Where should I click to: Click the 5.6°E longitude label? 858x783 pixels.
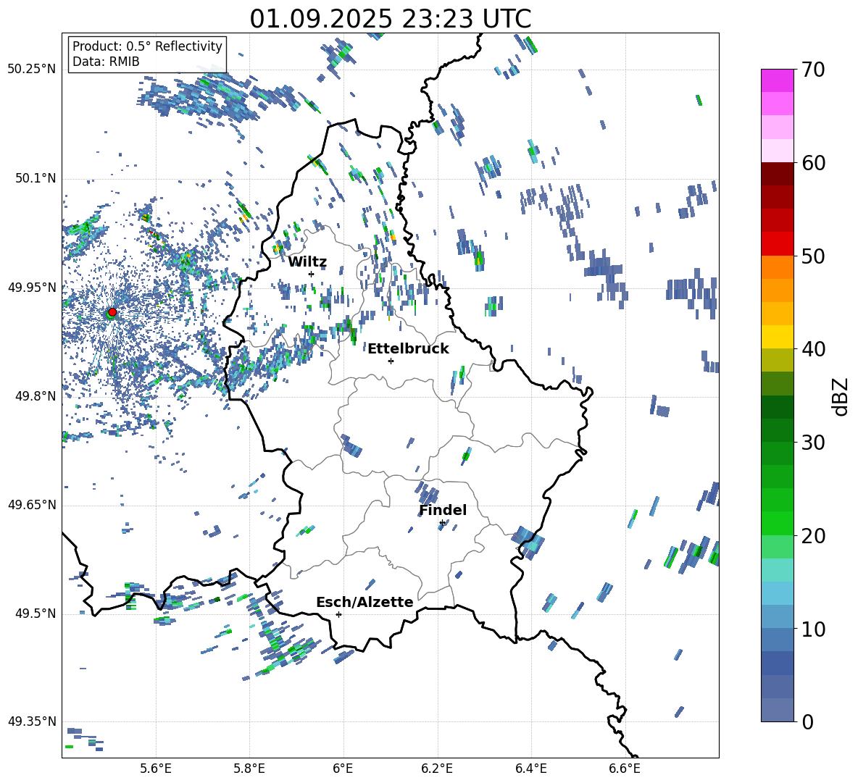coord(156,769)
